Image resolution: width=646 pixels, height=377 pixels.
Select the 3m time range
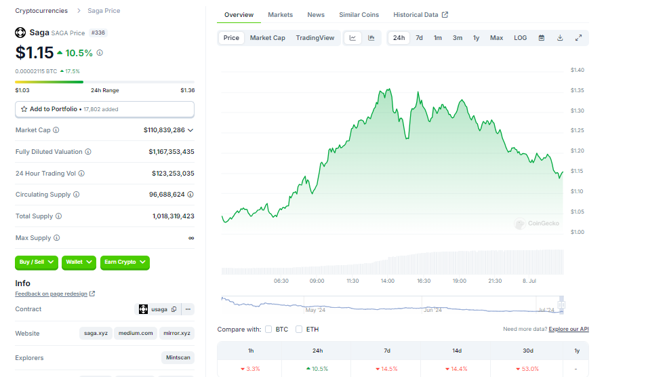pos(458,38)
